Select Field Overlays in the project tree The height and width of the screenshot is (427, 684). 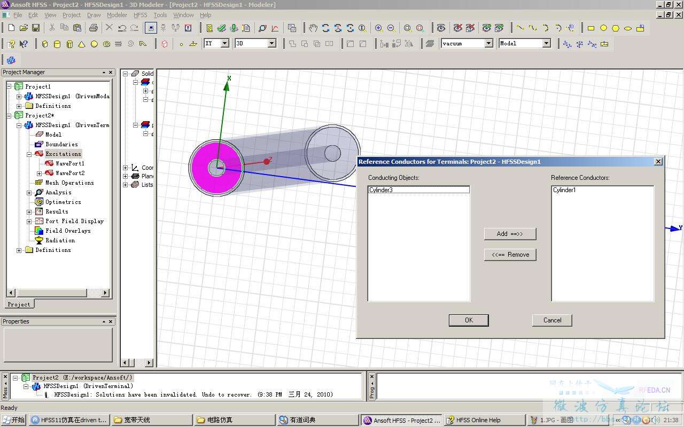(68, 231)
